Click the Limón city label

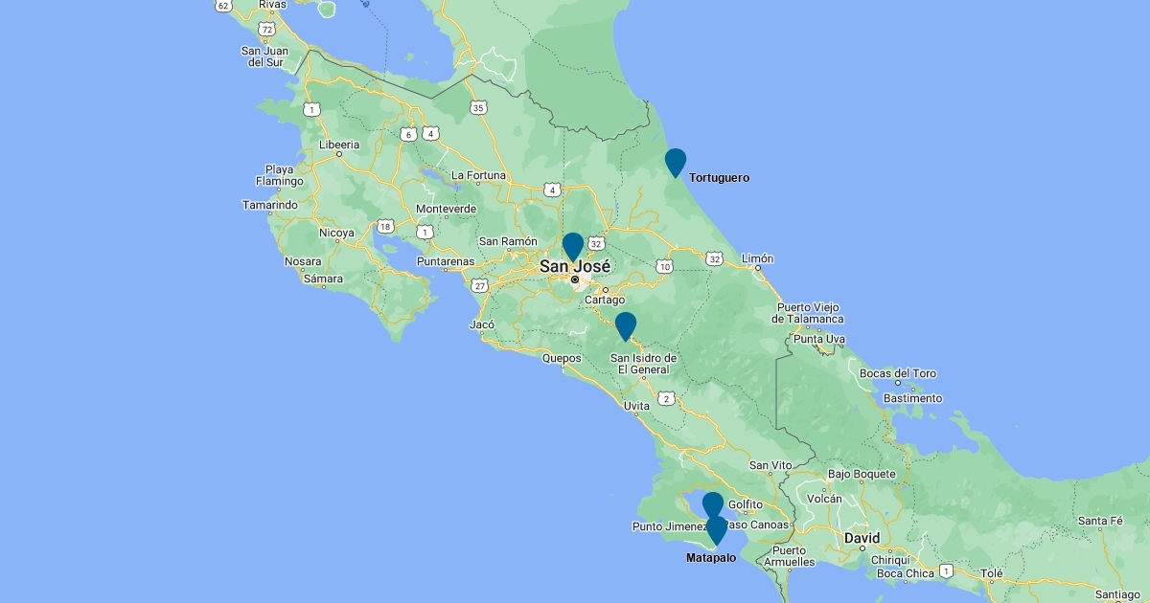click(x=757, y=259)
